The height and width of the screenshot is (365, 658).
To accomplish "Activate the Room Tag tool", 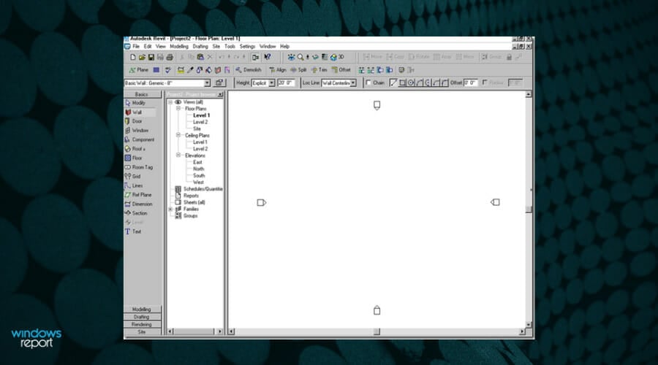I will 142,167.
